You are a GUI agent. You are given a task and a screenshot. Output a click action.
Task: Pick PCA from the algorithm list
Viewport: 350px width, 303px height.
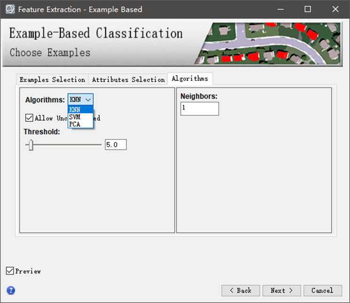[x=81, y=124]
